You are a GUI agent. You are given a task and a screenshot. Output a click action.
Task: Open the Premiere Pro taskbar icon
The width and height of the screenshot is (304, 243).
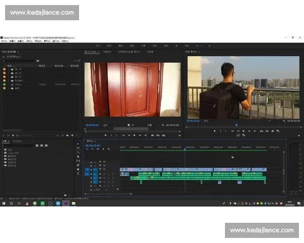click(65, 203)
